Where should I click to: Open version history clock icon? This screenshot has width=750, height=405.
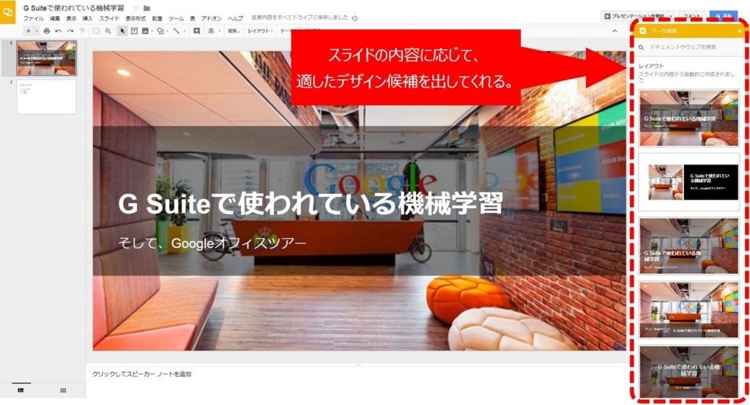(354, 18)
